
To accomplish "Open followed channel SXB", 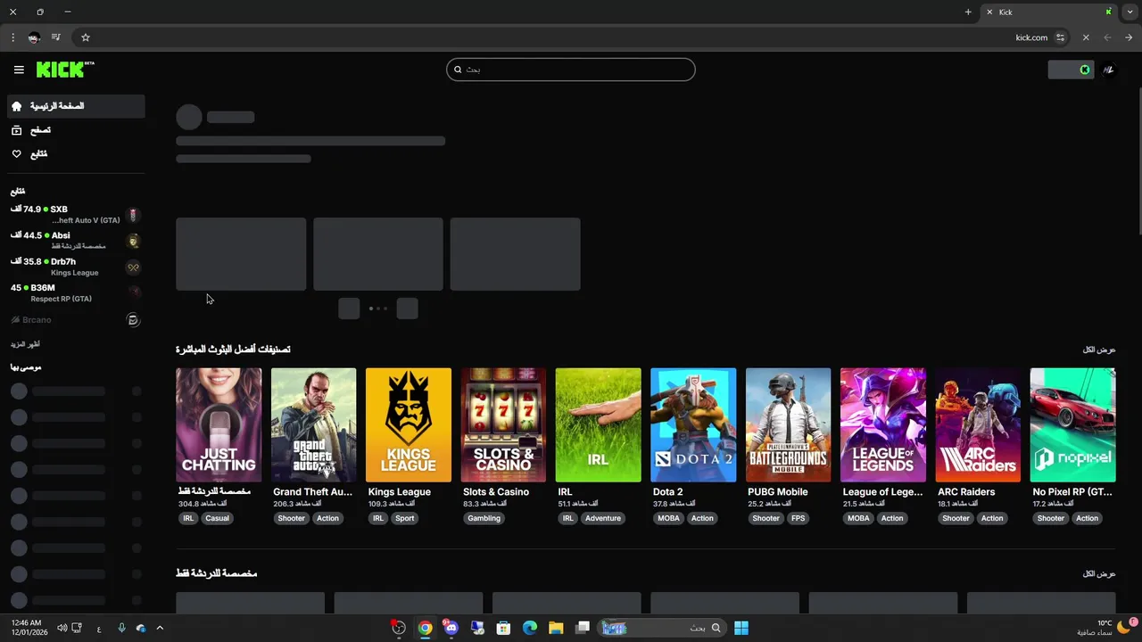I will (x=76, y=215).
